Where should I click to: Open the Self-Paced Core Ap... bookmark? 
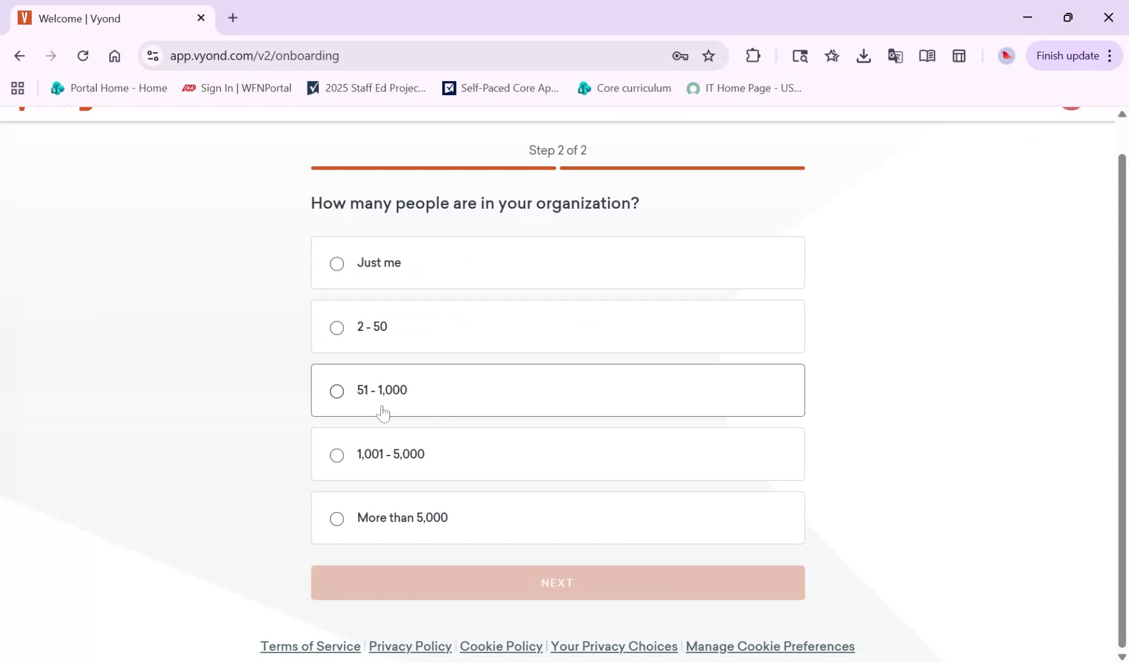(x=510, y=88)
